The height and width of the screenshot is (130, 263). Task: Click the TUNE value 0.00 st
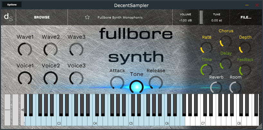(x=217, y=20)
